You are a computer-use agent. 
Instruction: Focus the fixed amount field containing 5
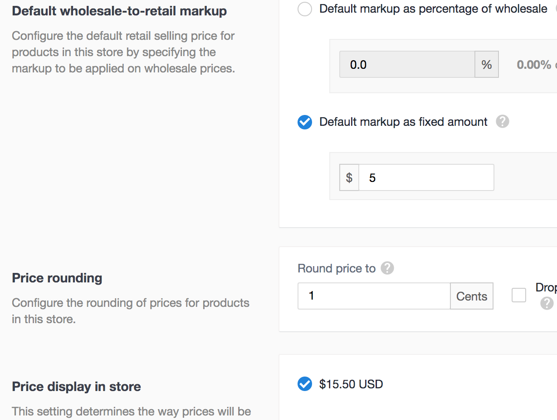click(x=426, y=178)
